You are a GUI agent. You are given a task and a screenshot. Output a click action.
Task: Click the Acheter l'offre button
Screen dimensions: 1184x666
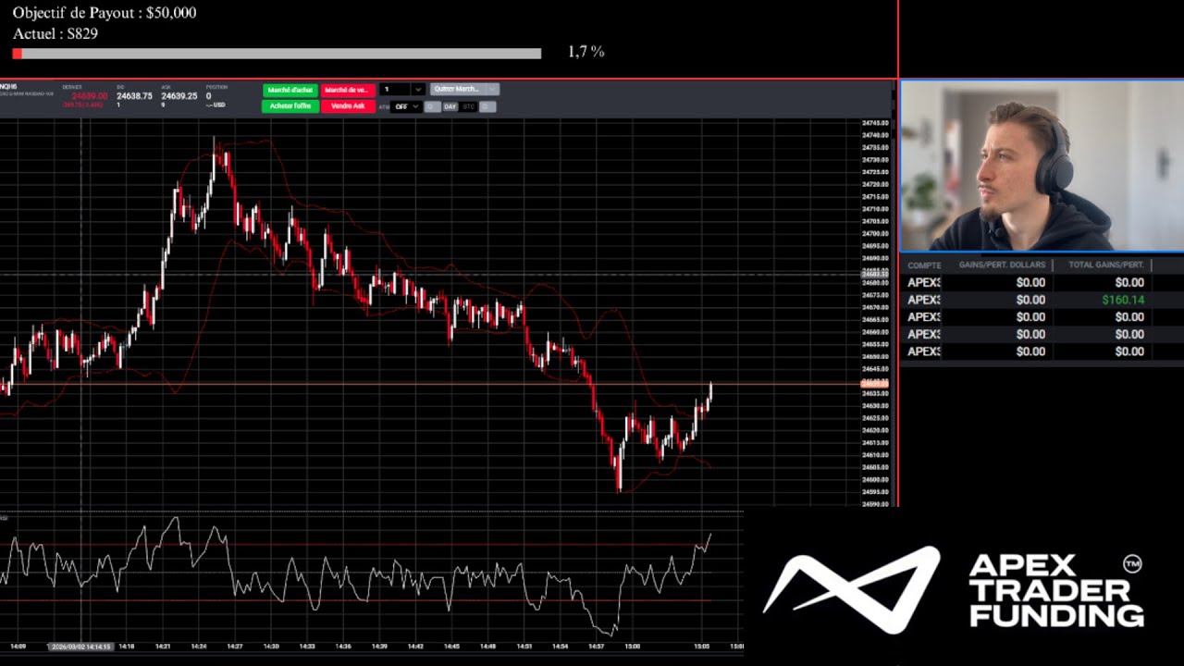pos(290,106)
